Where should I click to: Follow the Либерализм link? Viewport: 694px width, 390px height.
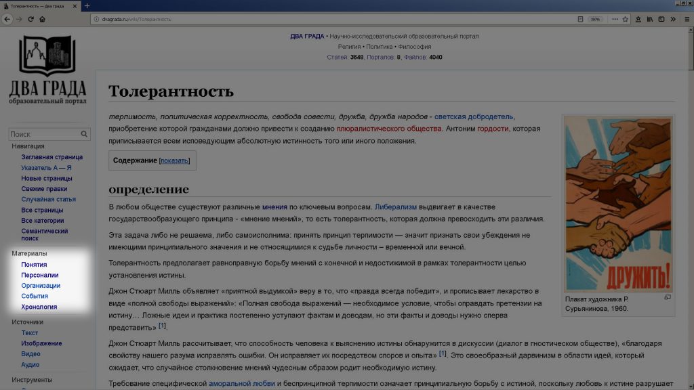[396, 207]
